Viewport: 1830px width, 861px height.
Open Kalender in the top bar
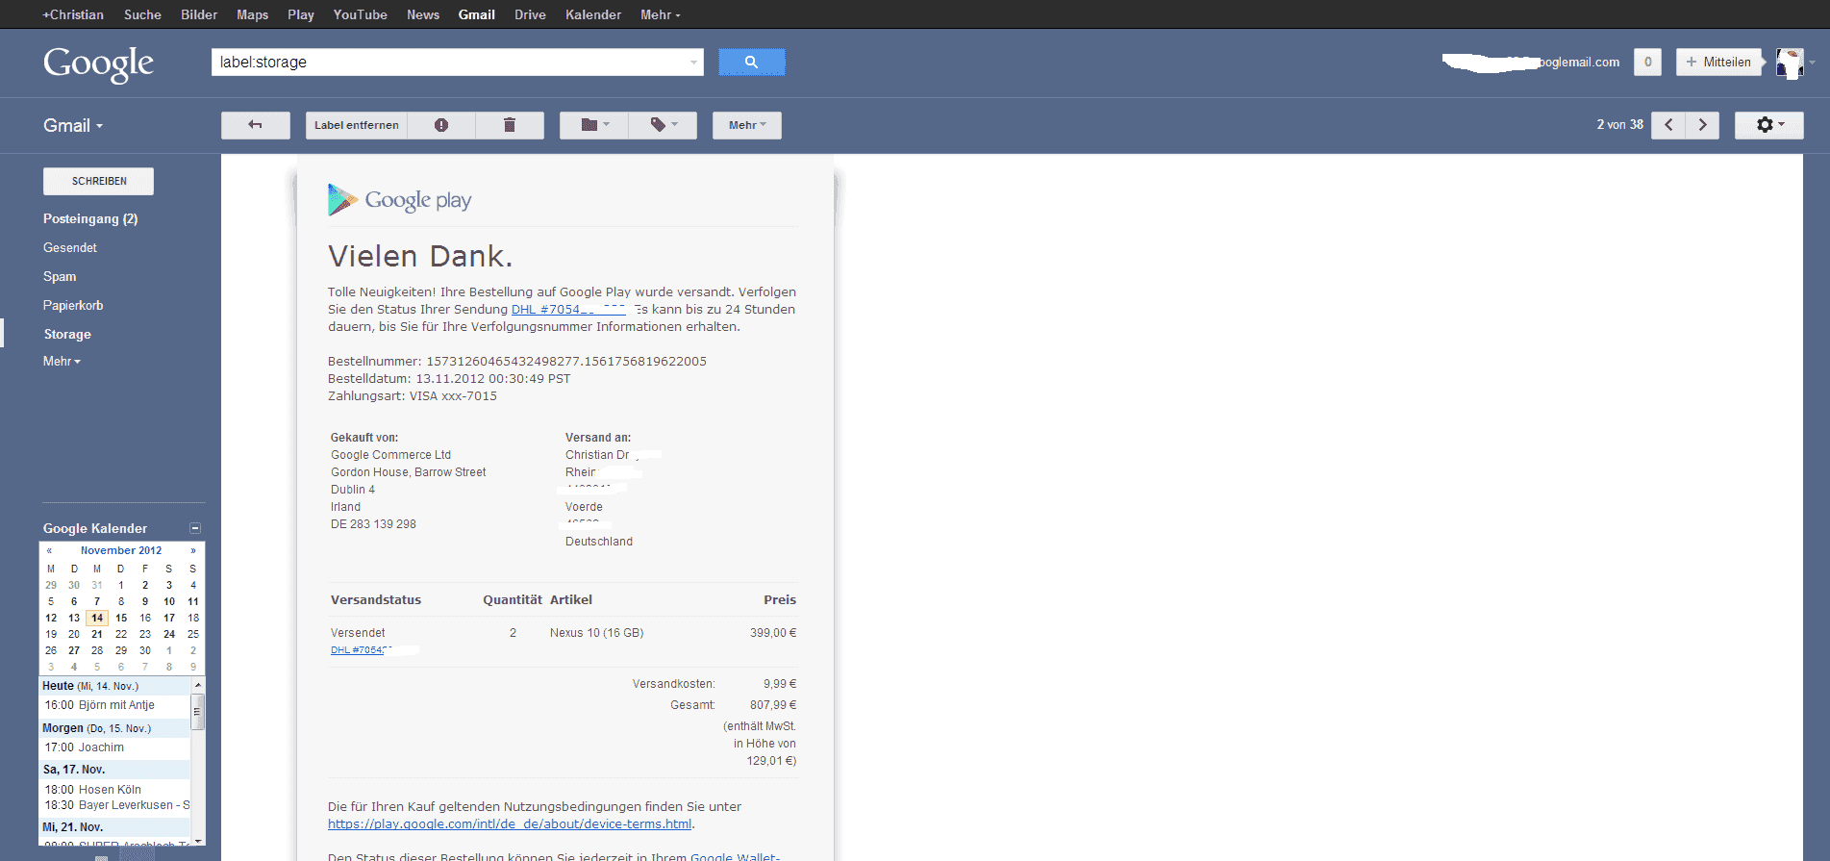593,14
